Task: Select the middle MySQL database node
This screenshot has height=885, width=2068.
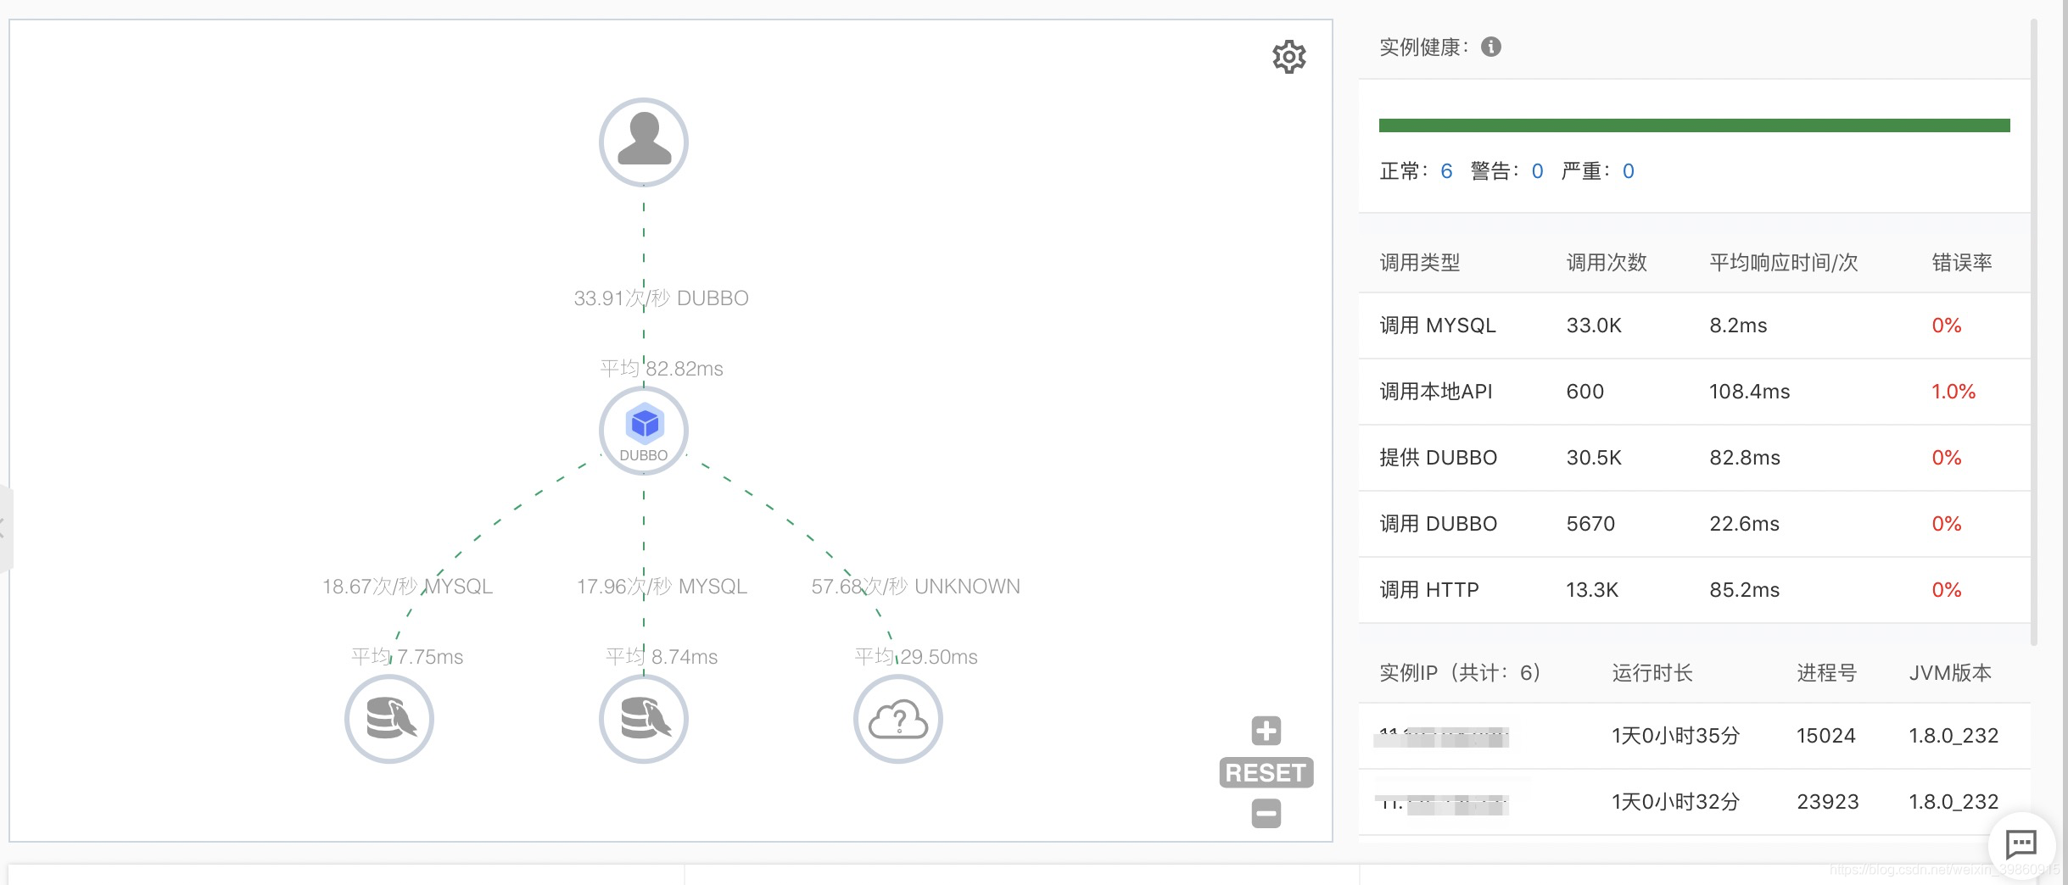Action: [643, 718]
